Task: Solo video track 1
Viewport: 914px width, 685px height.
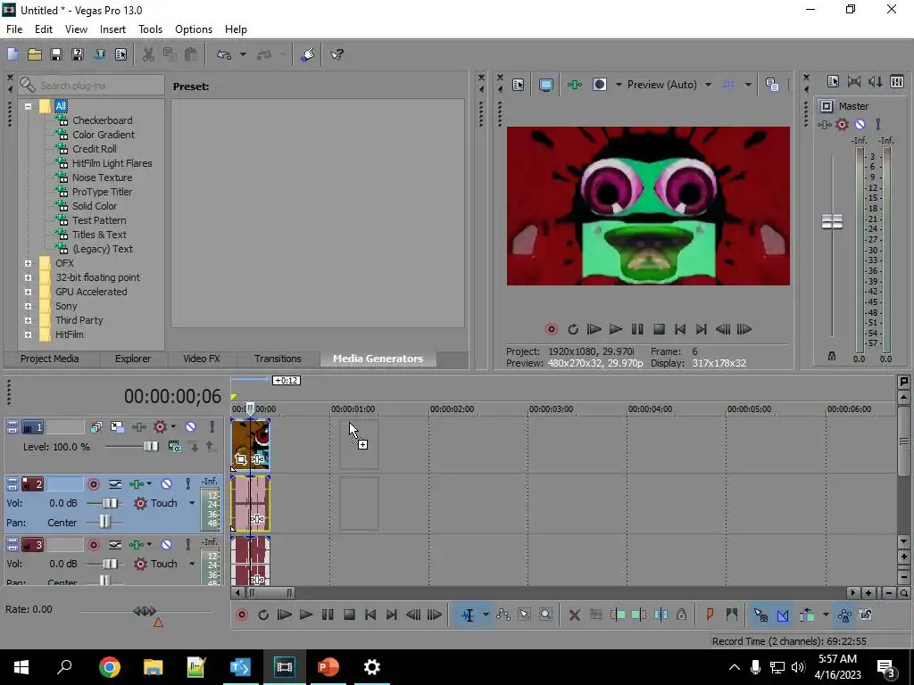Action: 212,427
